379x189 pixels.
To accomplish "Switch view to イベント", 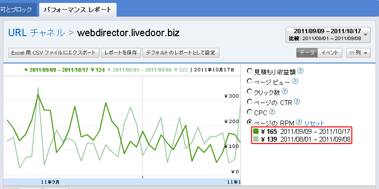I will 330,53.
